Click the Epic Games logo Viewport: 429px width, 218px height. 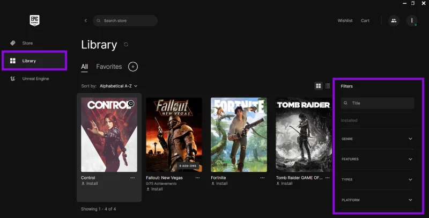(x=34, y=20)
